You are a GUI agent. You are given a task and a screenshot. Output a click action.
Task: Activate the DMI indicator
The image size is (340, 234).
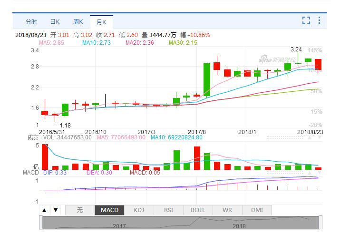tap(257, 210)
